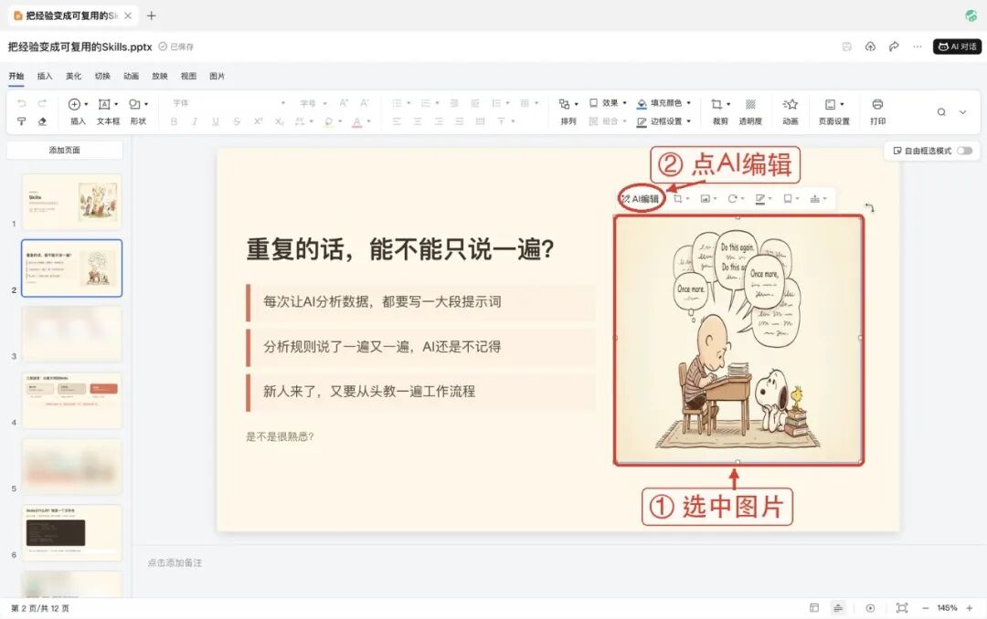Zoom out with the minus icon
The image size is (987, 619).
click(925, 608)
